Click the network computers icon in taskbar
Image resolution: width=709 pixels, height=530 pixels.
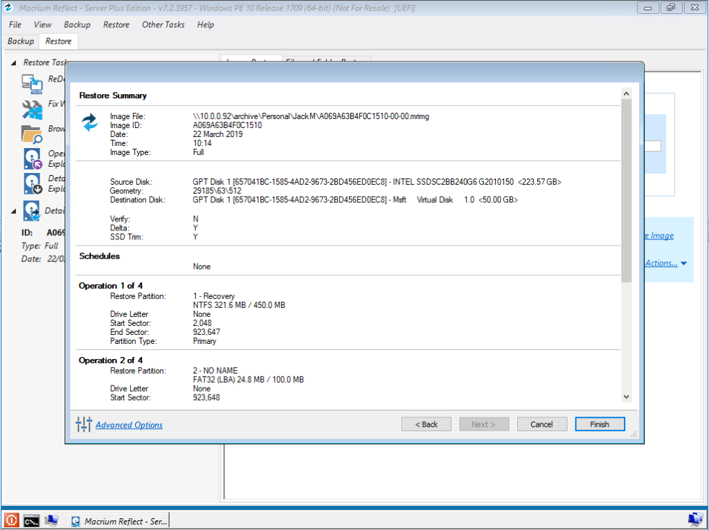(51, 521)
